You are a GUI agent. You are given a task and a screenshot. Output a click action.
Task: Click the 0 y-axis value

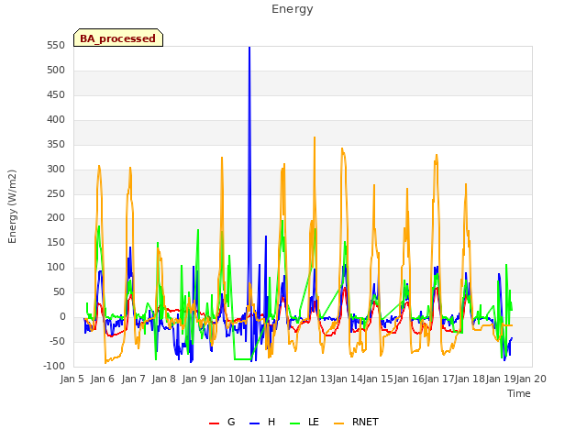pyautogui.click(x=62, y=316)
